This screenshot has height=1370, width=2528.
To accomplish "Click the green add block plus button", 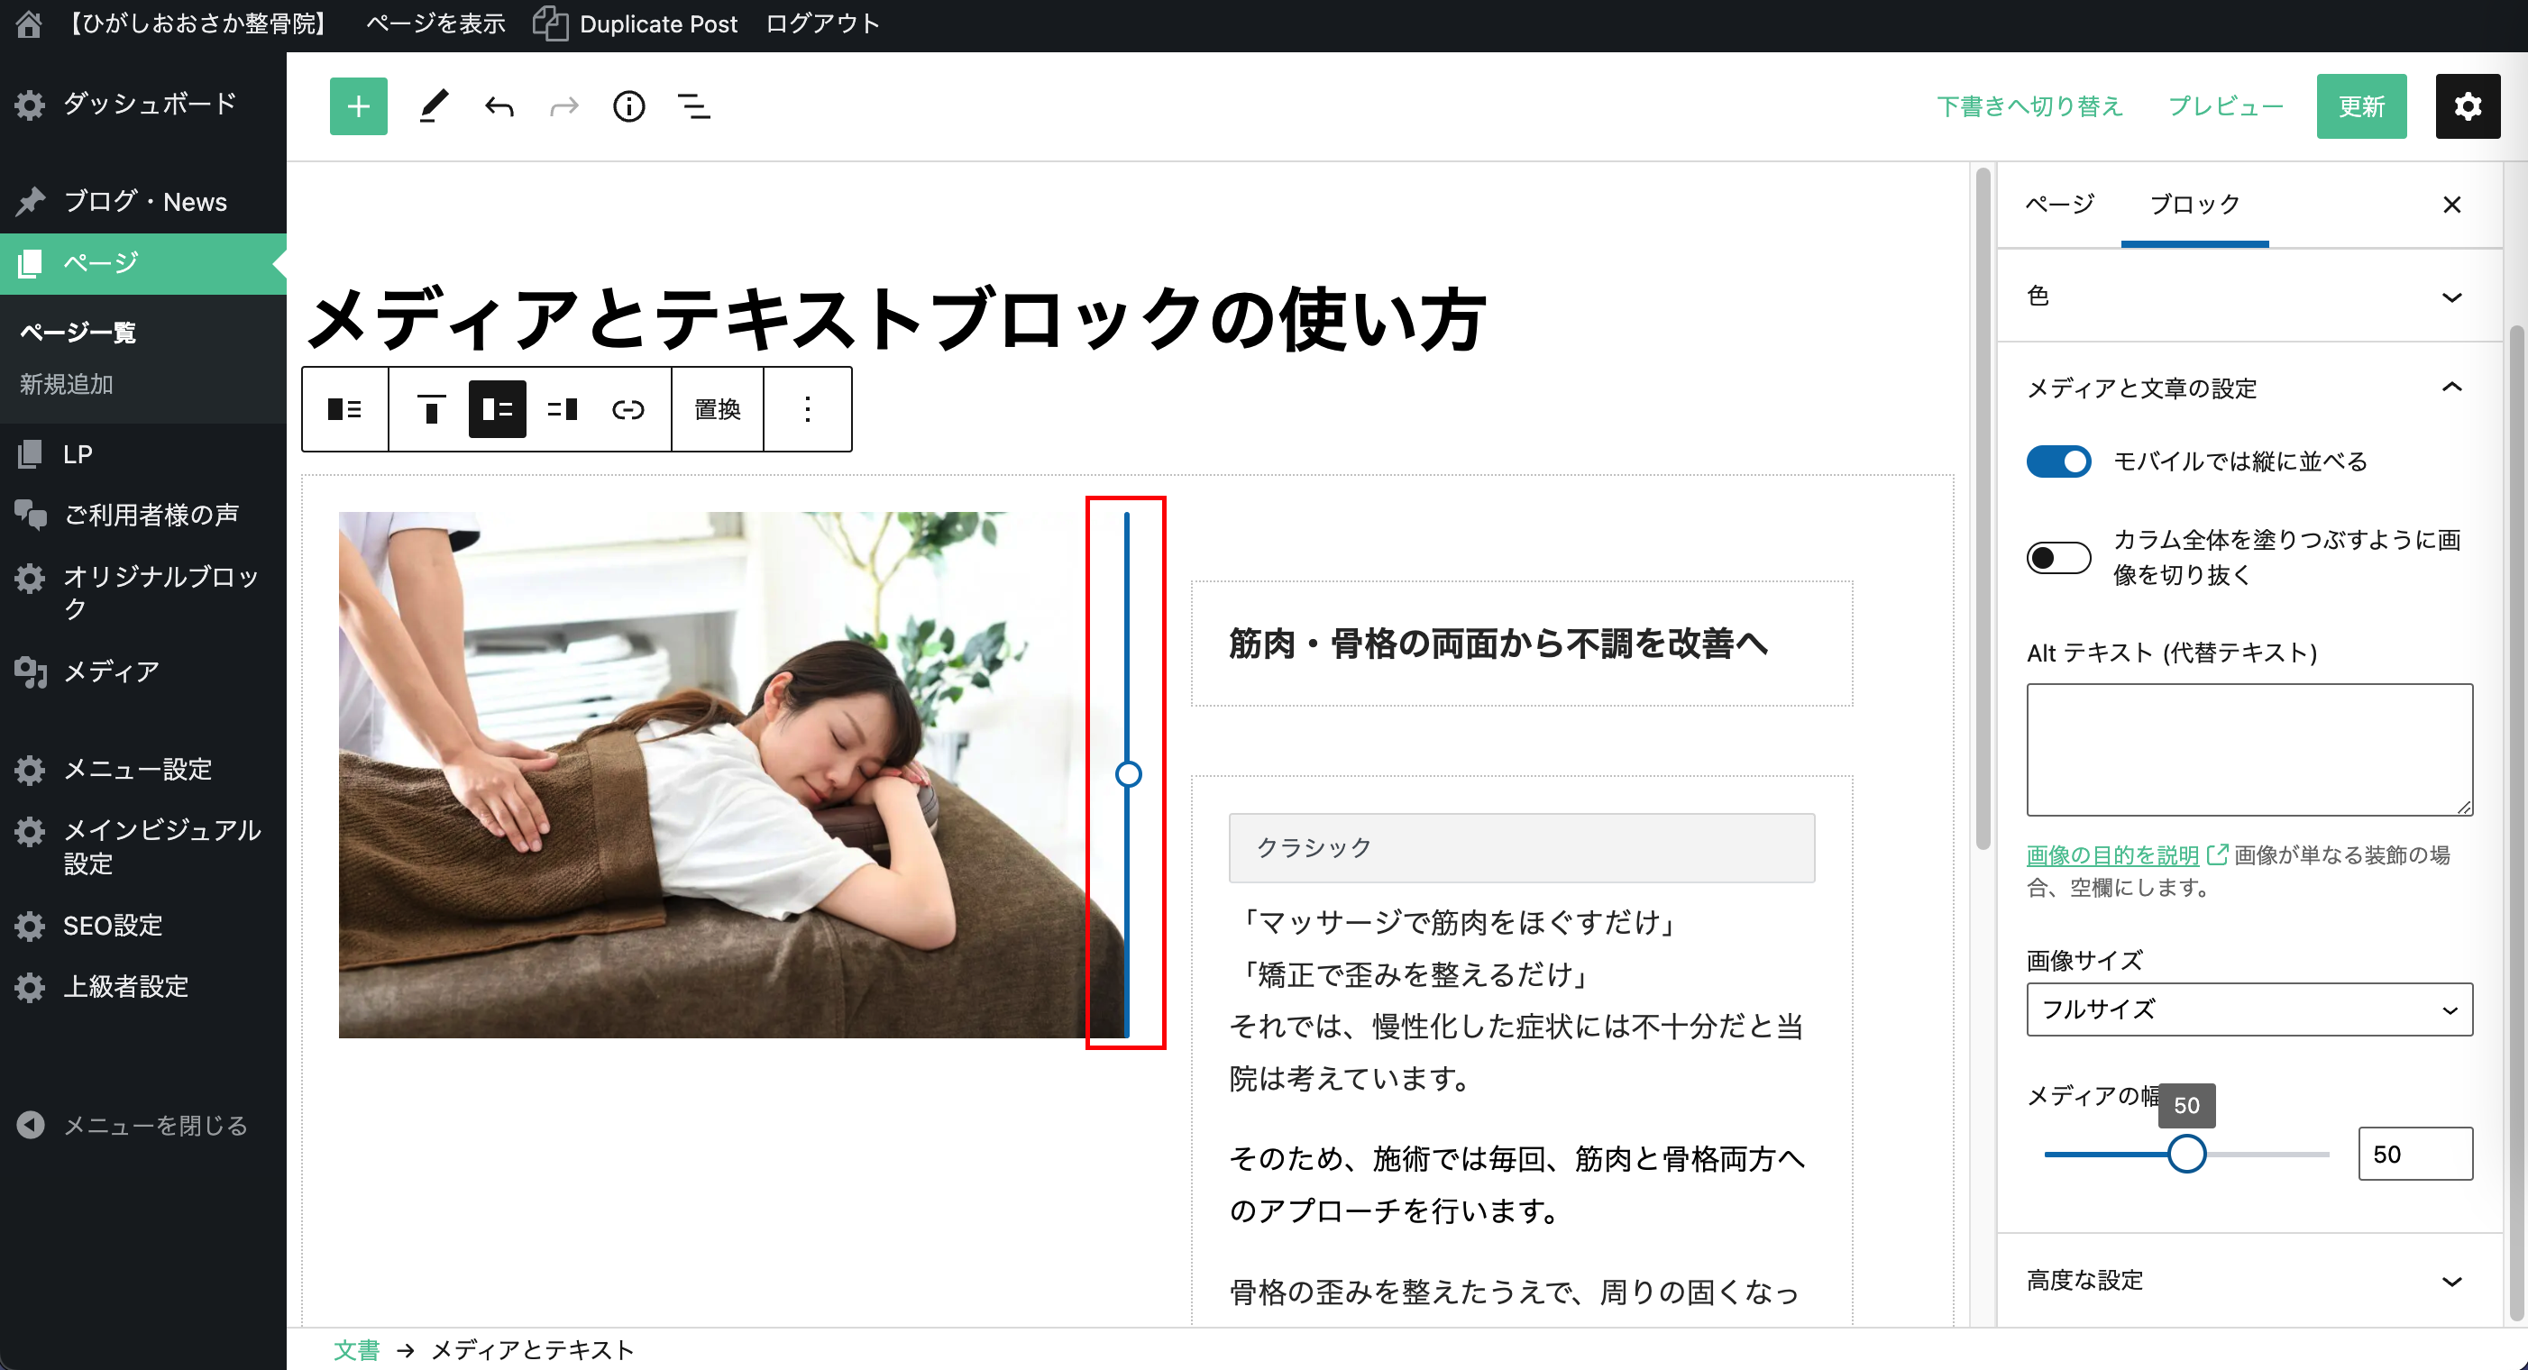I will [358, 106].
